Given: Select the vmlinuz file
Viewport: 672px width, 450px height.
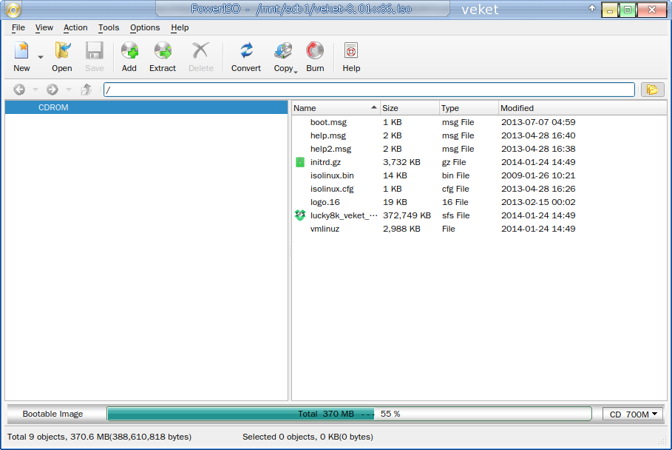Looking at the screenshot, I should click(325, 229).
